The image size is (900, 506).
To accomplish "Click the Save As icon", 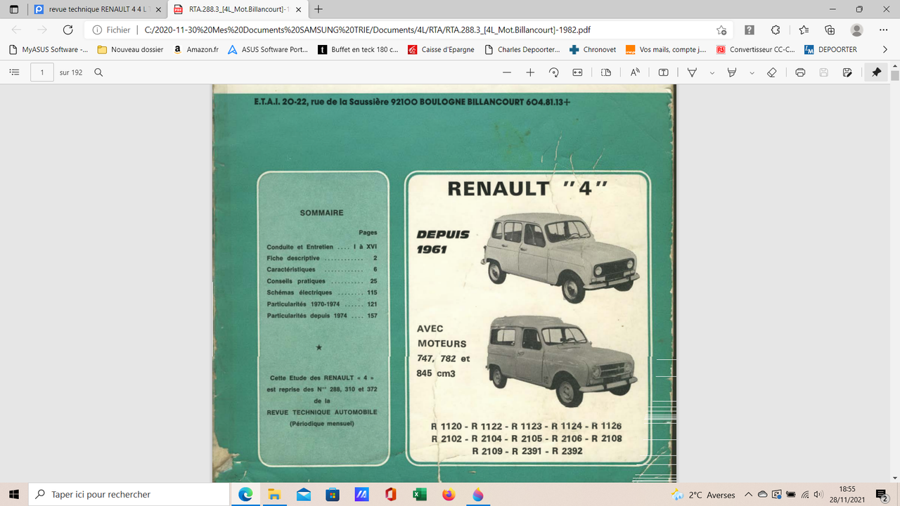I will 847,72.
